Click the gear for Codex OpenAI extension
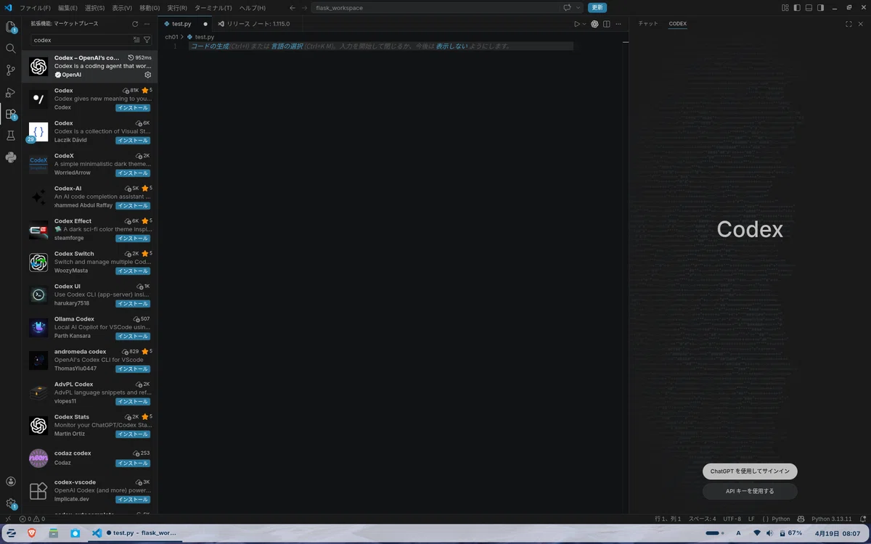This screenshot has height=544, width=871. [x=148, y=75]
